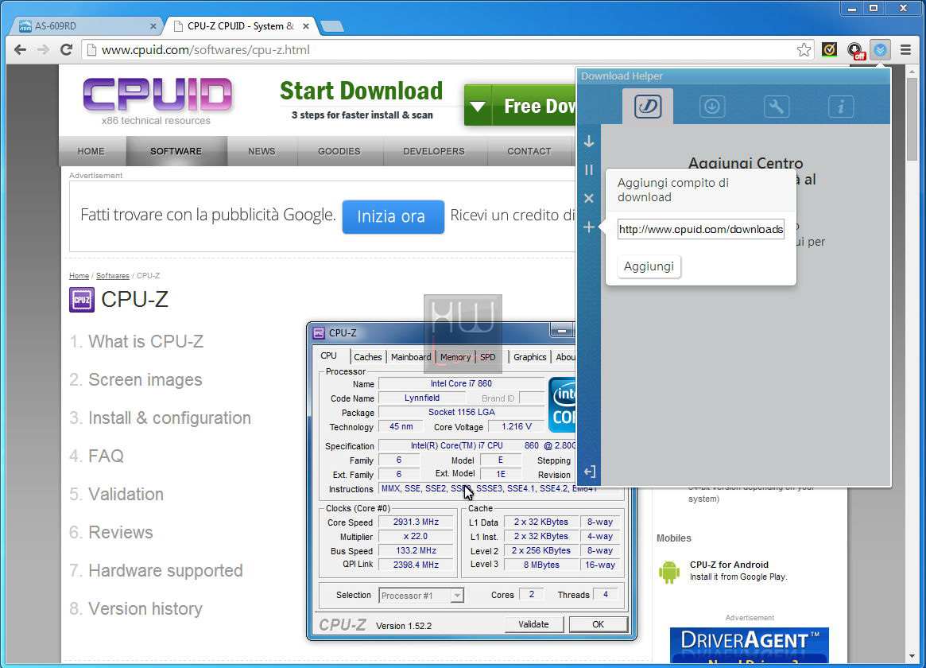Click the extension icon with the red 'off' badge

856,51
